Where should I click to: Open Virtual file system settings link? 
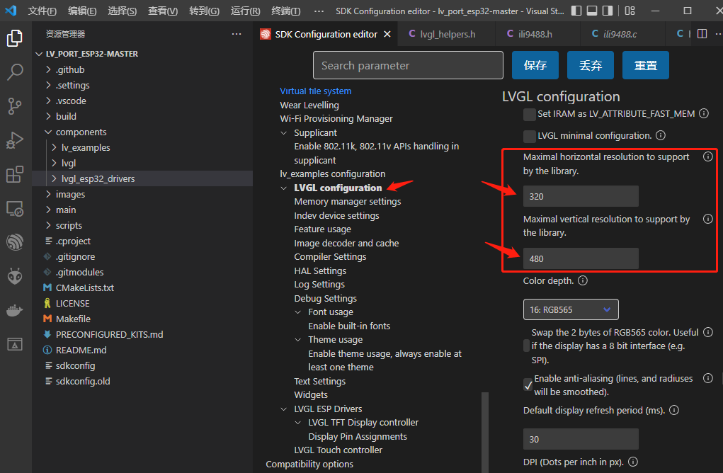pyautogui.click(x=315, y=91)
